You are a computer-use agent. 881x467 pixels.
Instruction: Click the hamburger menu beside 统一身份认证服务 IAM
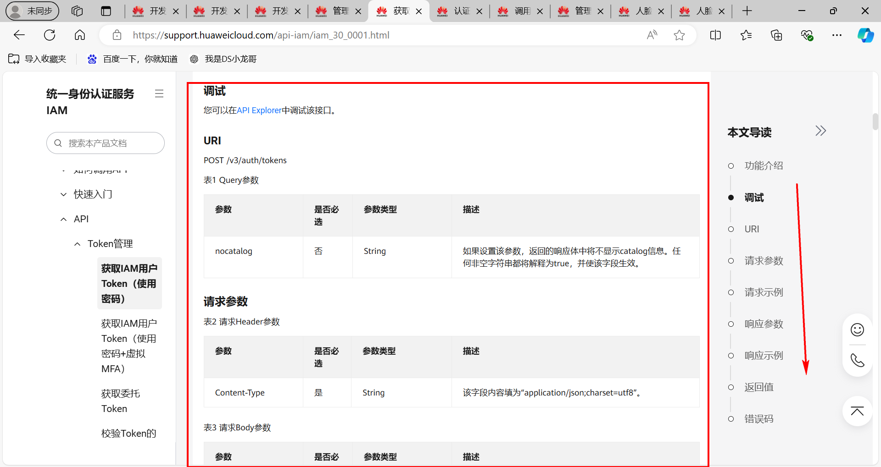point(159,93)
